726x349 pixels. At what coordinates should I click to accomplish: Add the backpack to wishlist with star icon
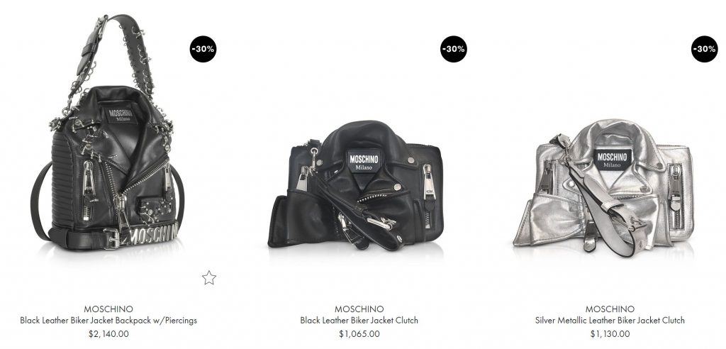point(209,277)
